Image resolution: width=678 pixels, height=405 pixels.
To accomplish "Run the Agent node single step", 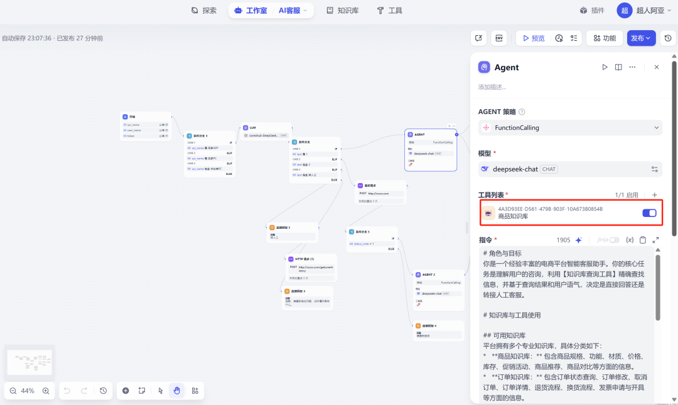I will pos(605,67).
